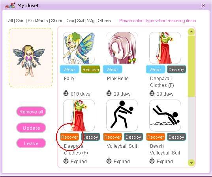The image size is (212, 177).
Task: Click the scroll up arrow icon
Action: (x=191, y=32)
